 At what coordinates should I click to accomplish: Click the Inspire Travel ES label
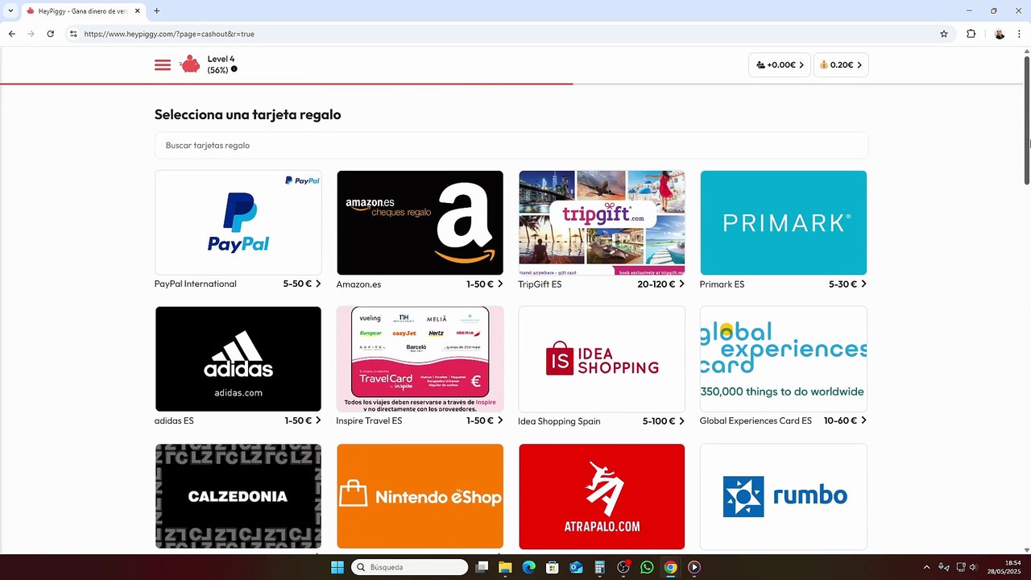click(369, 421)
